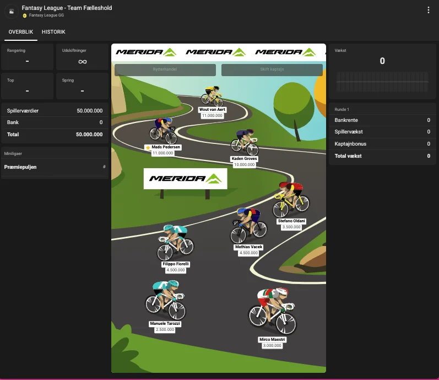
Task: Click the Vækst growth chart
Action: click(x=382, y=82)
